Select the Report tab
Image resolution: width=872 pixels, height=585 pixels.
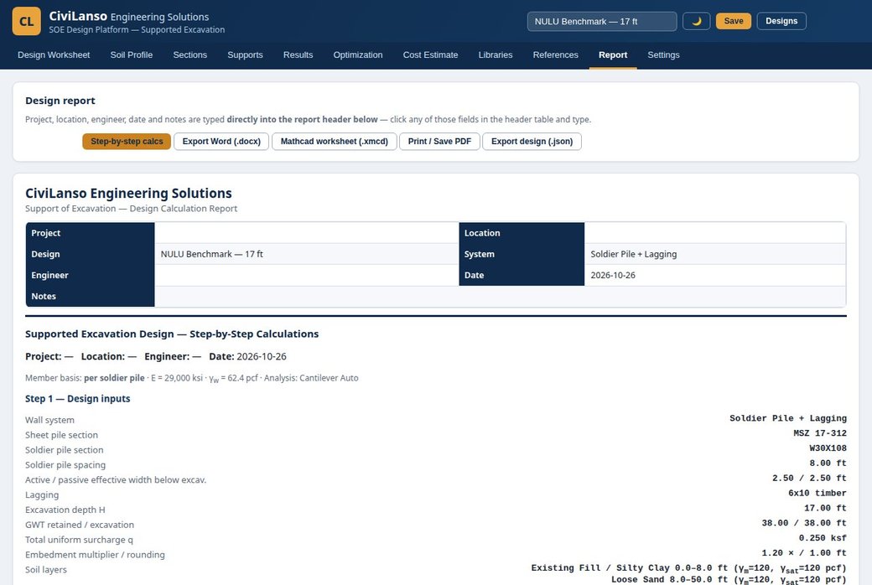(x=613, y=55)
